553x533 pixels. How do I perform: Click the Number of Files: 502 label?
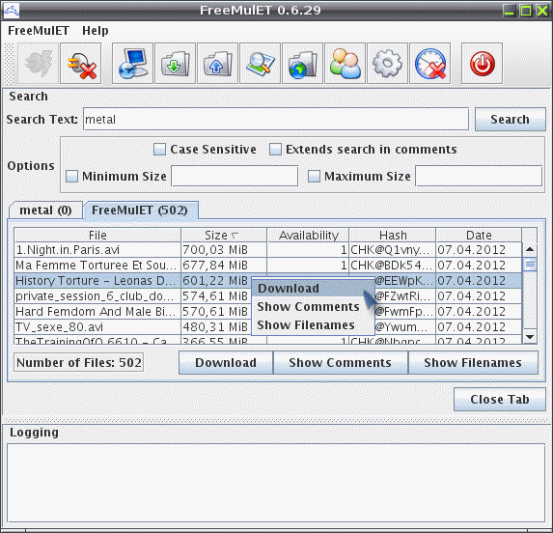coord(78,363)
